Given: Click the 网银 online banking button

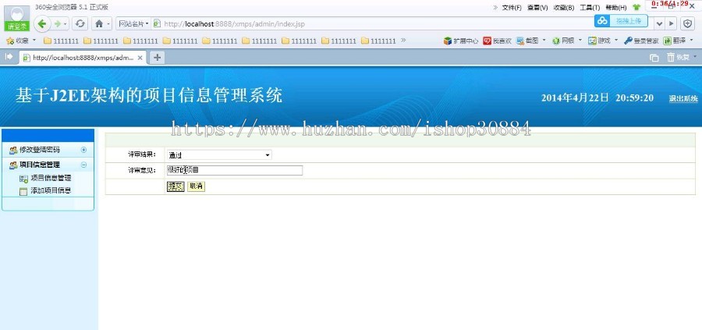Looking at the screenshot, I should (x=563, y=41).
